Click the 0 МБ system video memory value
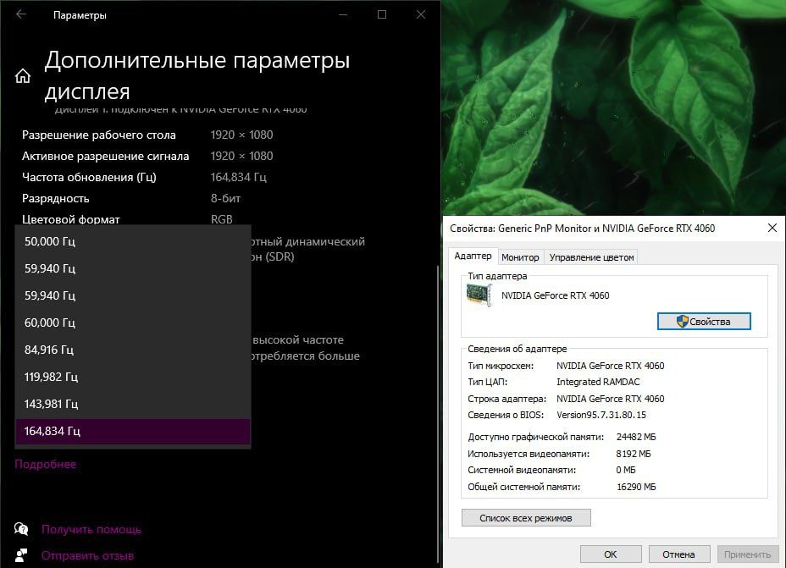Screen dimensions: 786x568 tap(626, 470)
